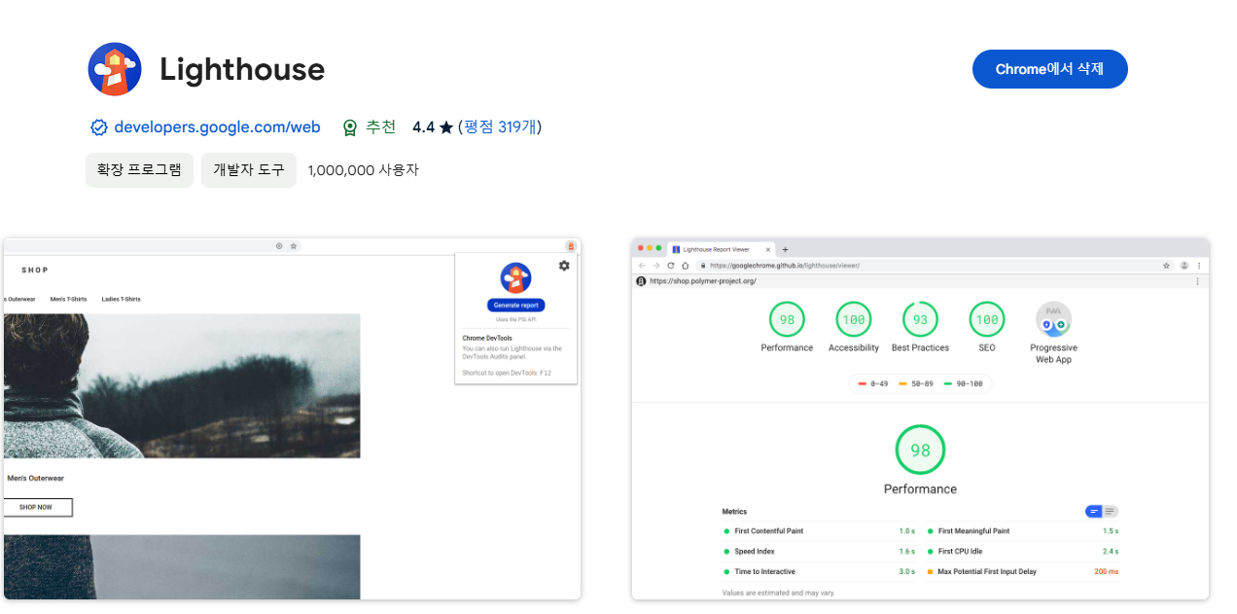Click the 'Men's Outerwear' heading in screenshot
Viewport: 1237px width, 614px height.
tap(35, 479)
